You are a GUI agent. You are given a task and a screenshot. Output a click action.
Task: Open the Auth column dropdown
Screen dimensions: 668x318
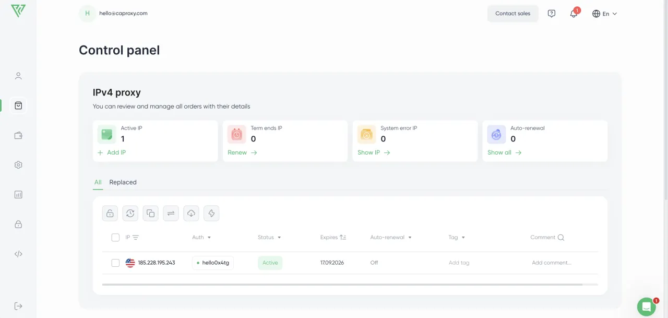(201, 238)
